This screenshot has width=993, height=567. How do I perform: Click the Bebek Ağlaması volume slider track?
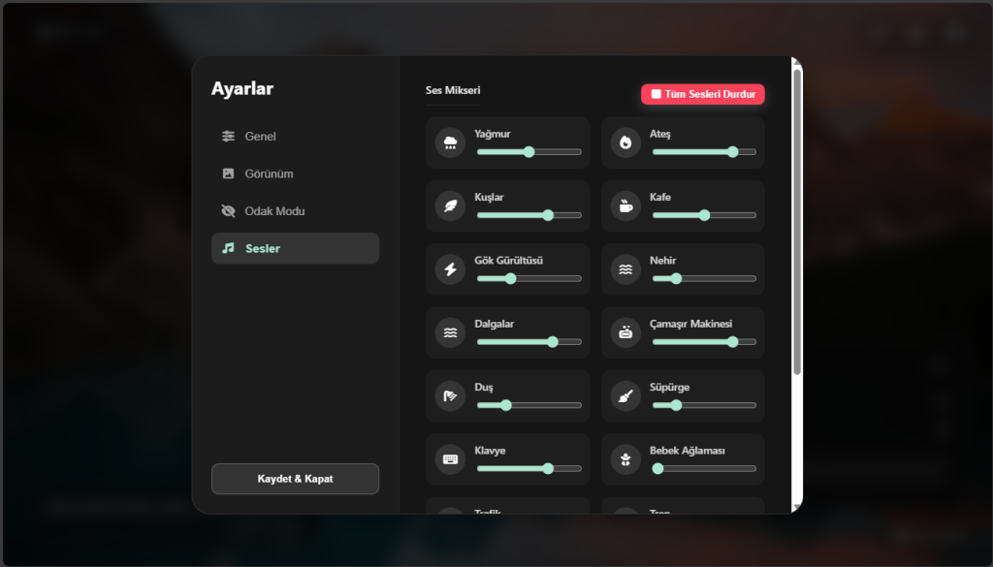705,468
